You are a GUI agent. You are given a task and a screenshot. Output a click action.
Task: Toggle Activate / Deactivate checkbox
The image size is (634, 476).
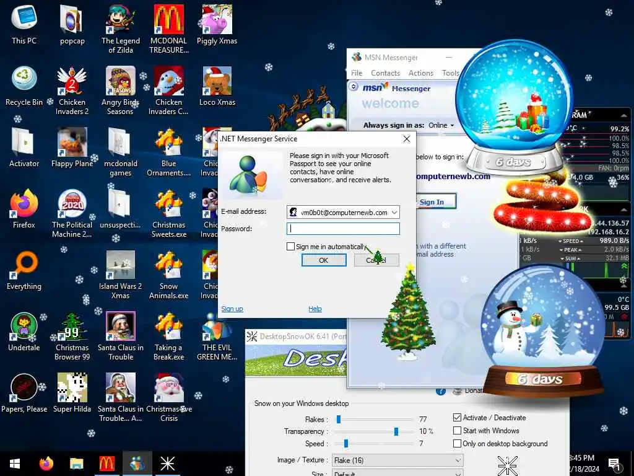(457, 417)
